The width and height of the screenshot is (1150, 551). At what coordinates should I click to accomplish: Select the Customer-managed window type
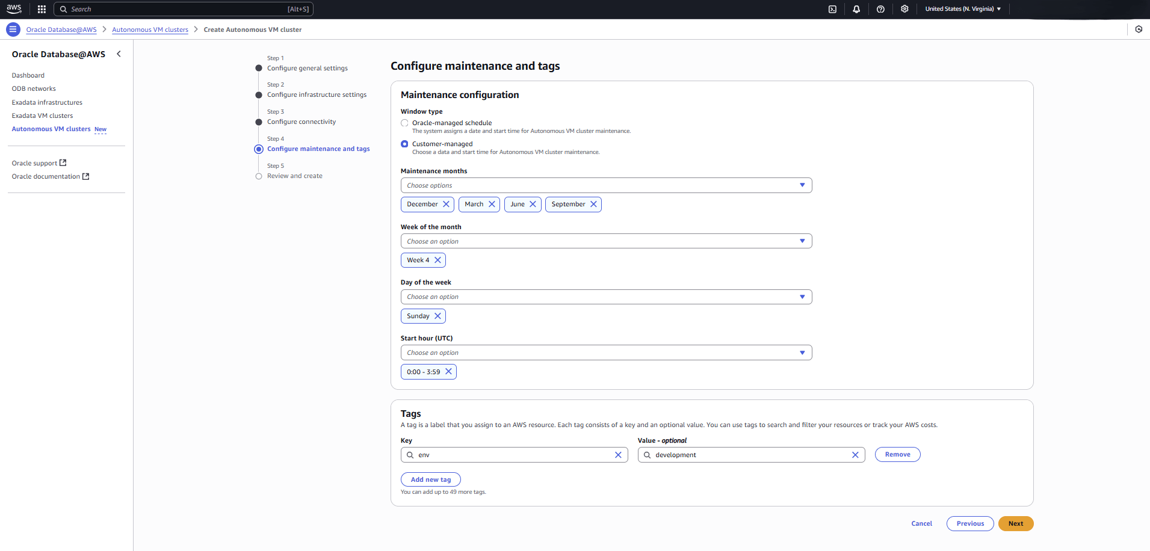(404, 144)
